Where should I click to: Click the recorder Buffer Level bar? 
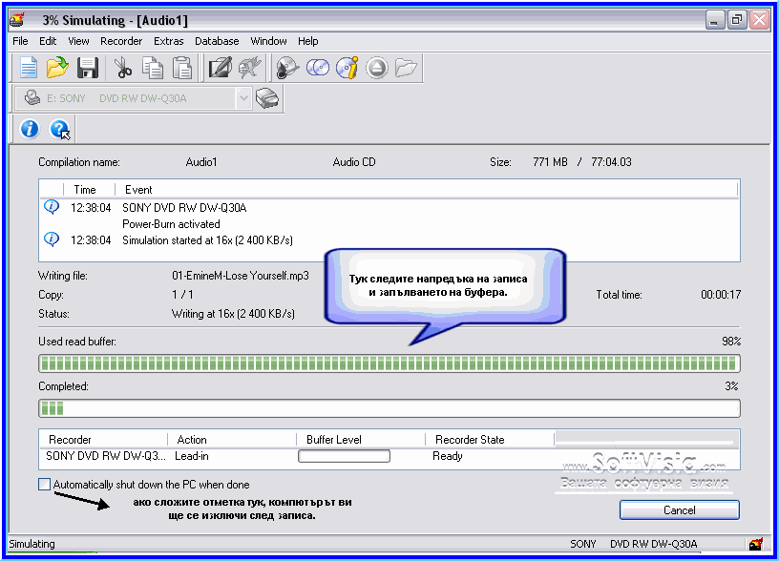coord(344,456)
